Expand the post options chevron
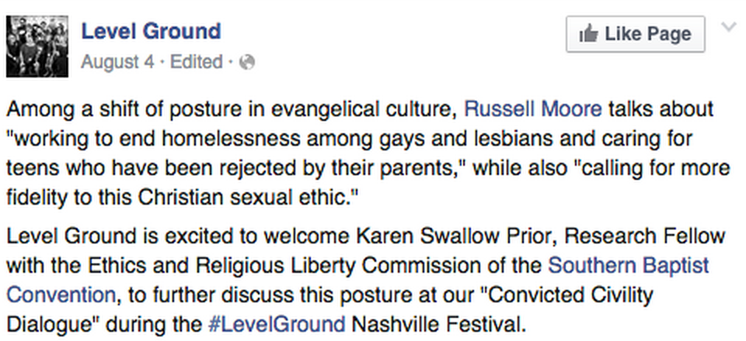This screenshot has width=746, height=341. (728, 27)
